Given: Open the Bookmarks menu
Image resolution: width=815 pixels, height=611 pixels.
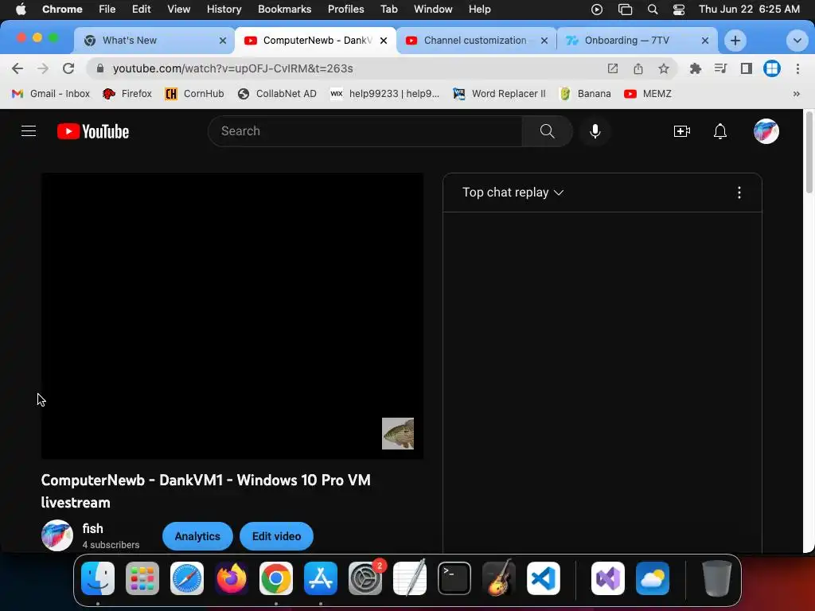Looking at the screenshot, I should coord(284,10).
